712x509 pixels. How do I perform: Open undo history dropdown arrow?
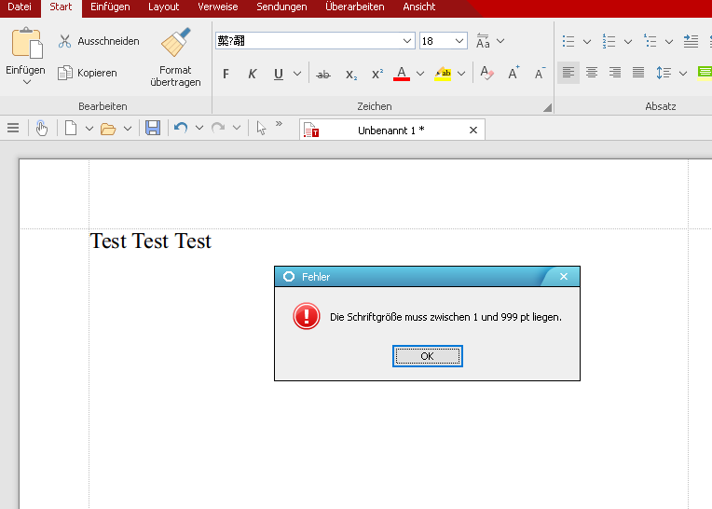coord(199,128)
